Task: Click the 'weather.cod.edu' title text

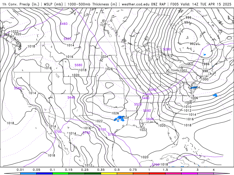Action: point(135,4)
